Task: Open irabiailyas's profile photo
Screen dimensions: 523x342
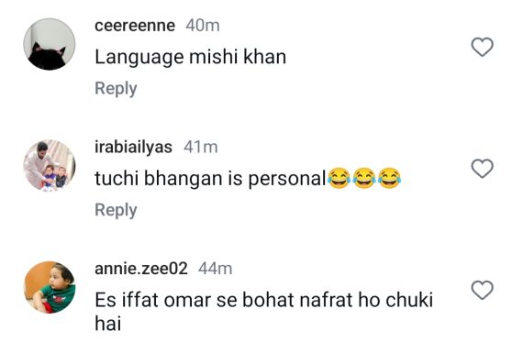Action: point(50,166)
